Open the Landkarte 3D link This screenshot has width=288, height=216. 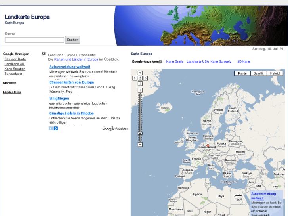point(14,64)
